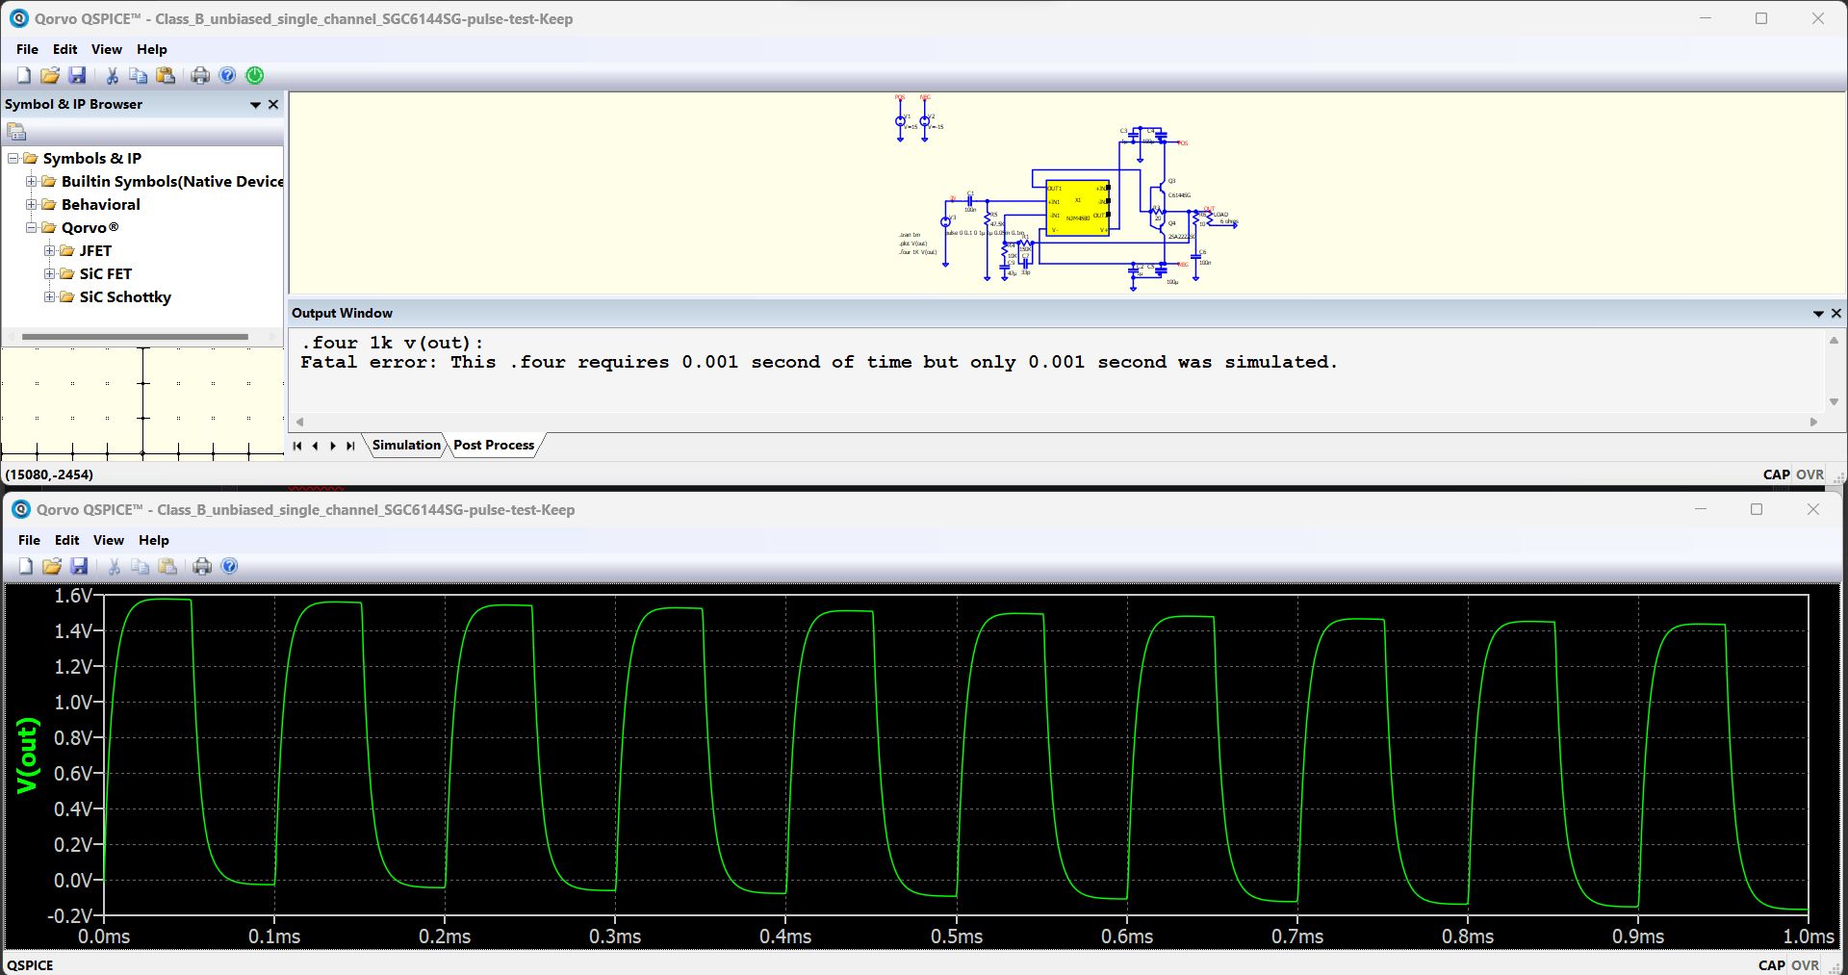Click the V(out) trace label on plot

pos(27,756)
